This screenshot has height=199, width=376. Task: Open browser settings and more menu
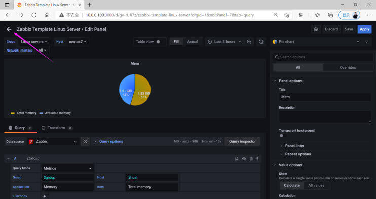(367, 15)
